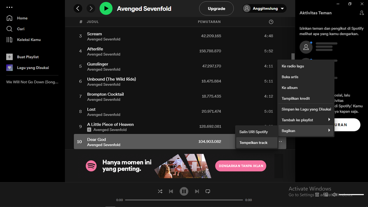Select the Lost track title
This screenshot has width=368, height=207.
(x=91, y=109)
